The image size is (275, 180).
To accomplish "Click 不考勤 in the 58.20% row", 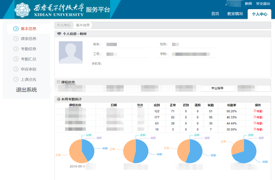I will pyautogui.click(x=258, y=111).
